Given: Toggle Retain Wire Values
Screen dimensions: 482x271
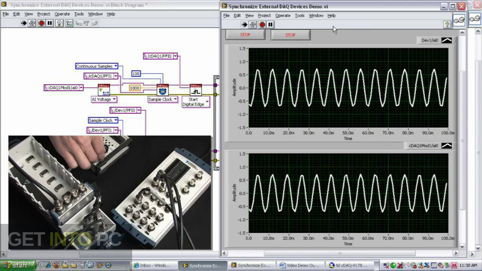Looking at the screenshot, I should [69, 23].
